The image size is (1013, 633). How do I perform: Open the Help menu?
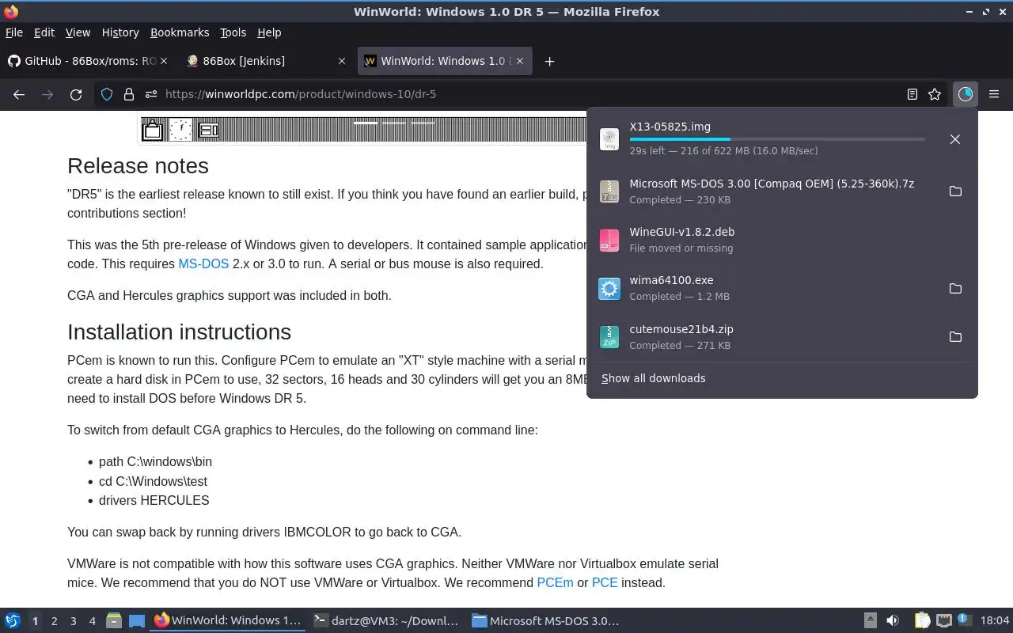pos(269,32)
